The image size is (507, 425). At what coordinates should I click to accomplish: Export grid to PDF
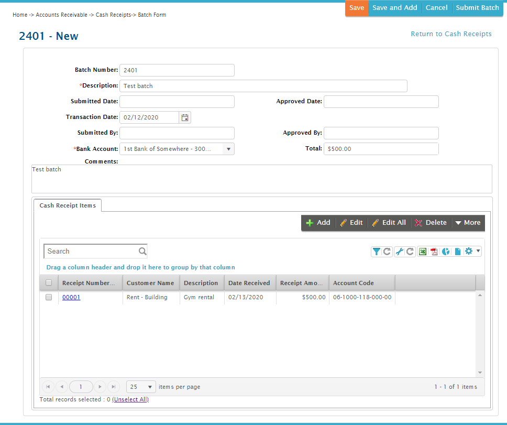point(434,252)
